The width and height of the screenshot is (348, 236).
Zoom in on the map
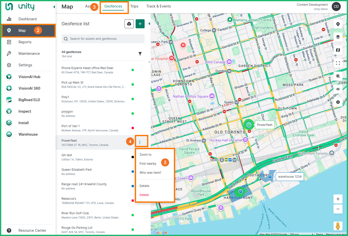click(x=338, y=199)
